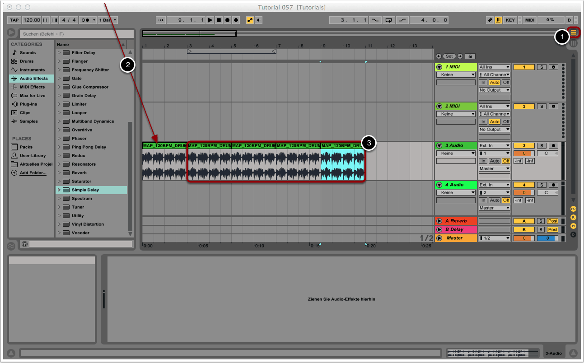The height and width of the screenshot is (363, 584).
Task: Click the Loop switch icon
Action: tap(388, 20)
